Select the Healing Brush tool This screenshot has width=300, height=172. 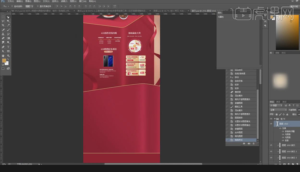pyautogui.click(x=3, y=30)
